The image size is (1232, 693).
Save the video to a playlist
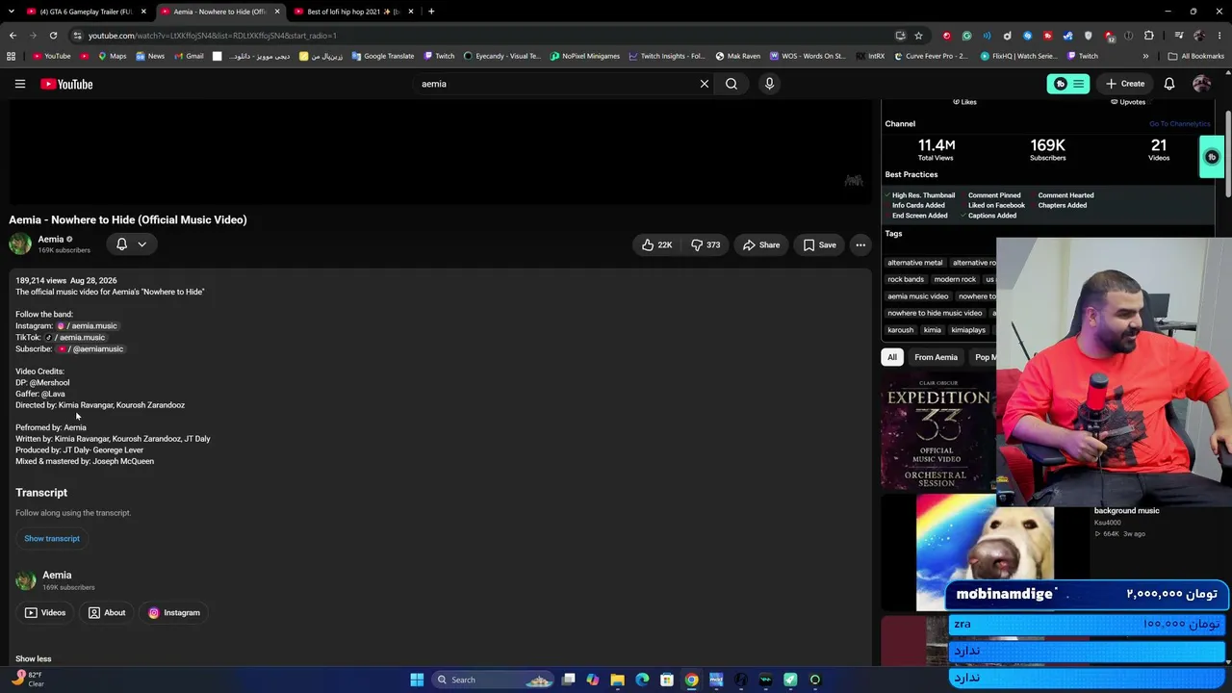pyautogui.click(x=820, y=244)
